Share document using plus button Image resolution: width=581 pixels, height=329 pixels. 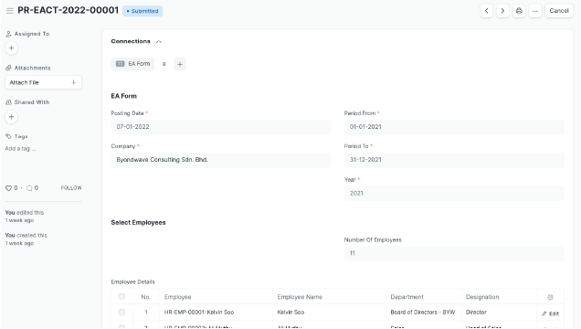[12, 117]
